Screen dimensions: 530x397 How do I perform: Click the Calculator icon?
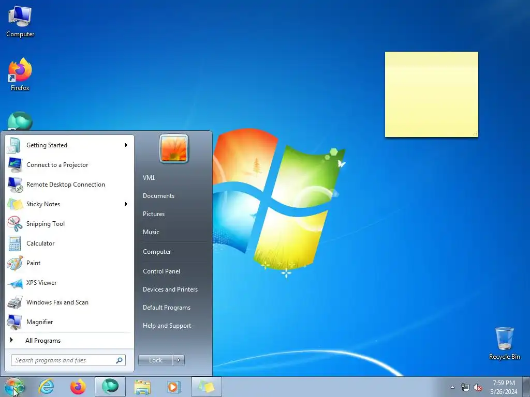(14, 243)
